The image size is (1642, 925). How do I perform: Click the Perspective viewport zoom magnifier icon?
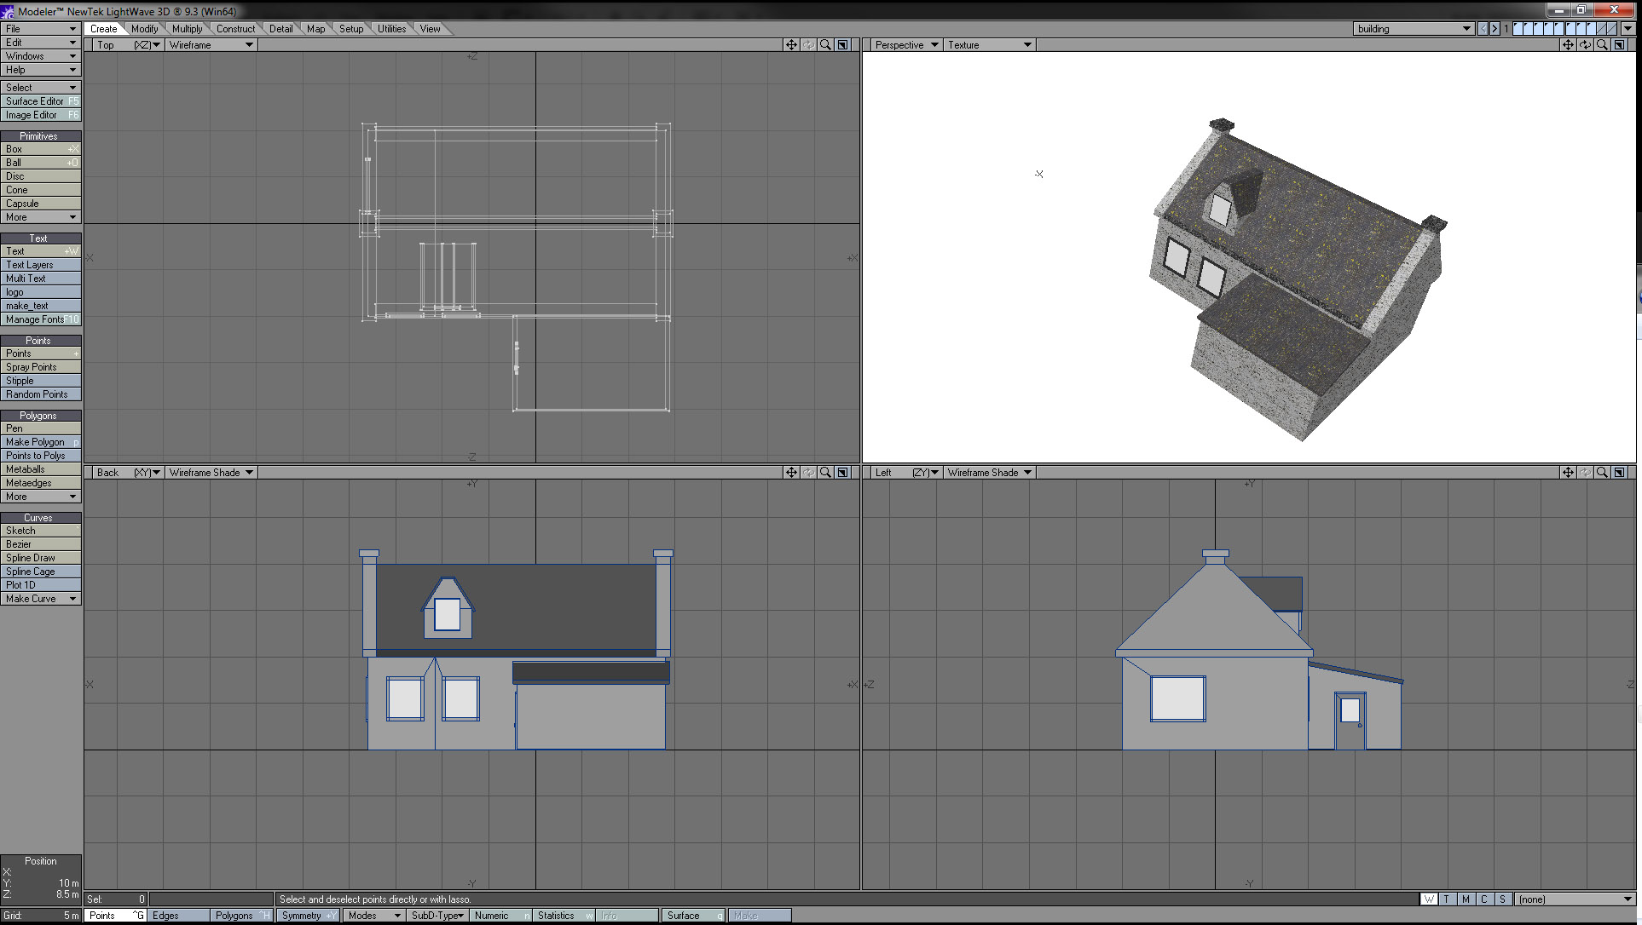coord(1602,45)
